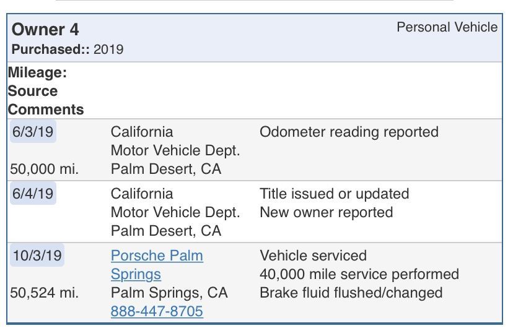This screenshot has width=513, height=331.
Task: Click the Palm Springs, CA location text
Action: [x=169, y=293]
